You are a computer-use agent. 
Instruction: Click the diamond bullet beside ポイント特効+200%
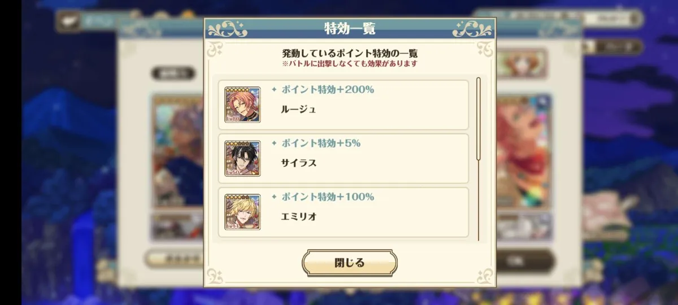[274, 90]
